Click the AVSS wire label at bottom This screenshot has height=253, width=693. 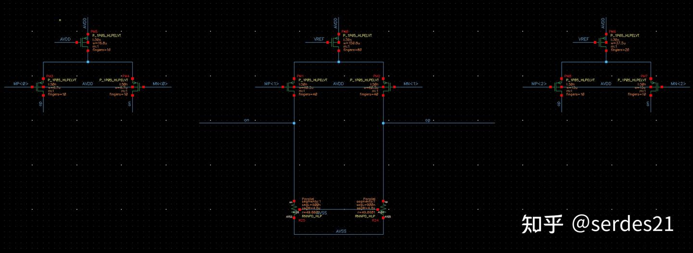[x=341, y=231]
